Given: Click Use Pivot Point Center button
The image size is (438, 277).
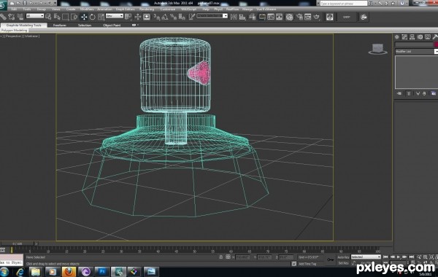Looking at the screenshot, I should point(128,17).
